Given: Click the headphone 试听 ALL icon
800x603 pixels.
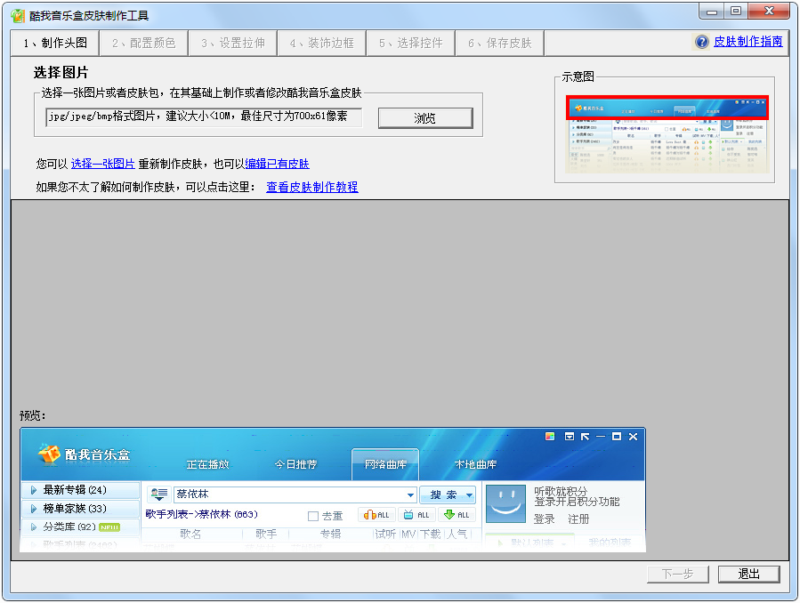Looking at the screenshot, I should tap(376, 515).
